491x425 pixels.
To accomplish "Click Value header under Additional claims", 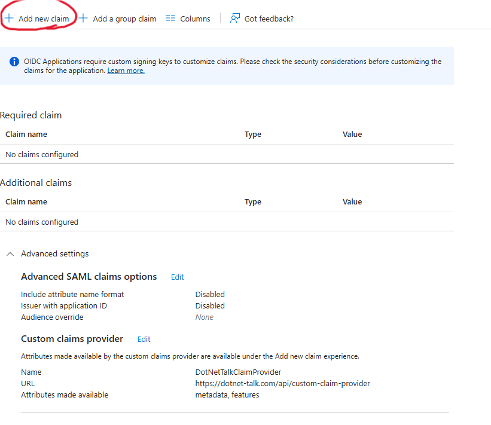I will (x=352, y=202).
